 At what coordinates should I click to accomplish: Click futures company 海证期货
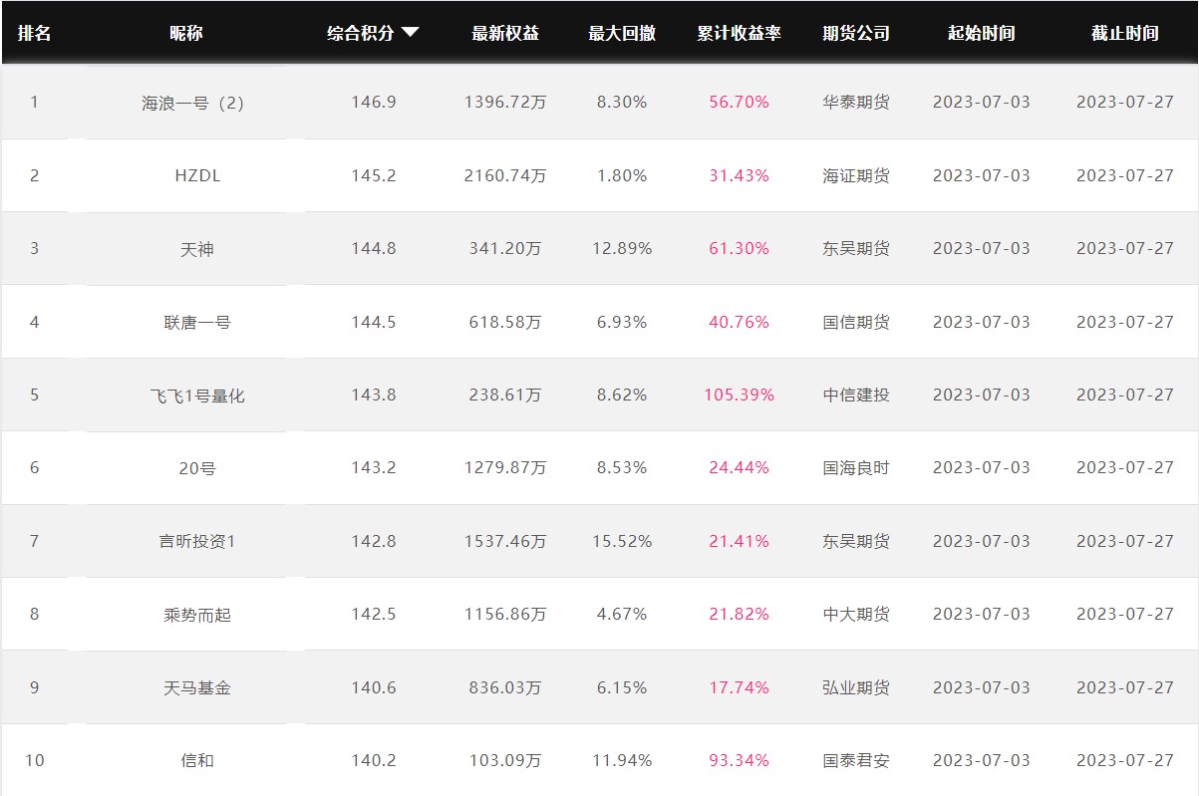856,175
